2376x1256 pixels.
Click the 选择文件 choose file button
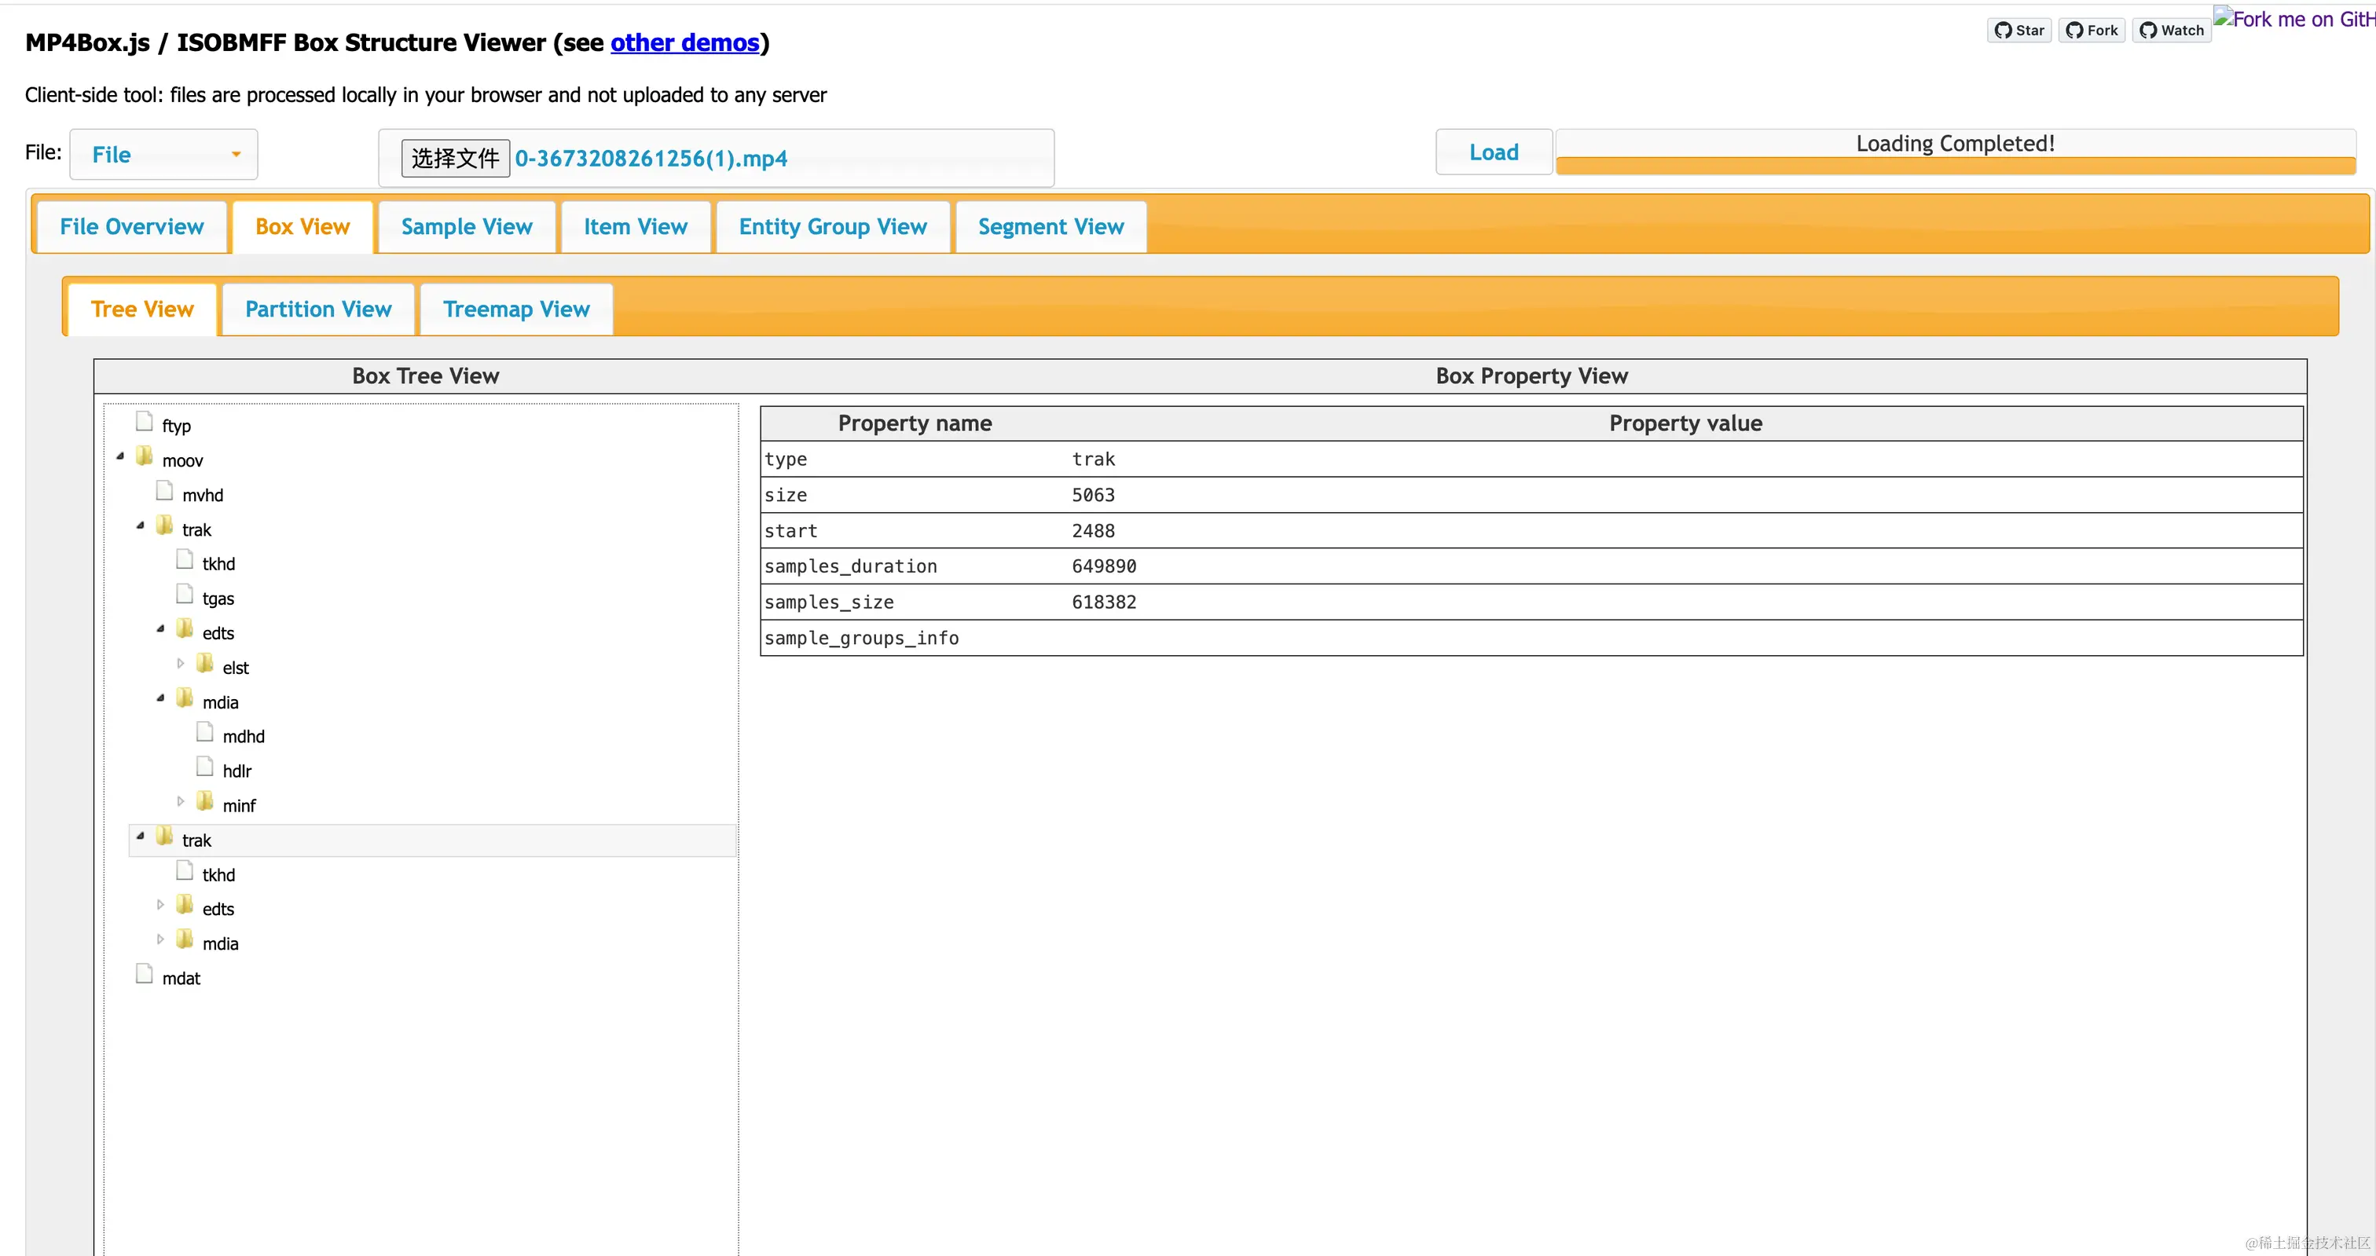pyautogui.click(x=456, y=159)
